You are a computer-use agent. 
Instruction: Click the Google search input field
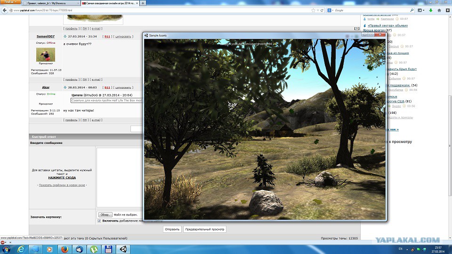pyautogui.click(x=372, y=10)
